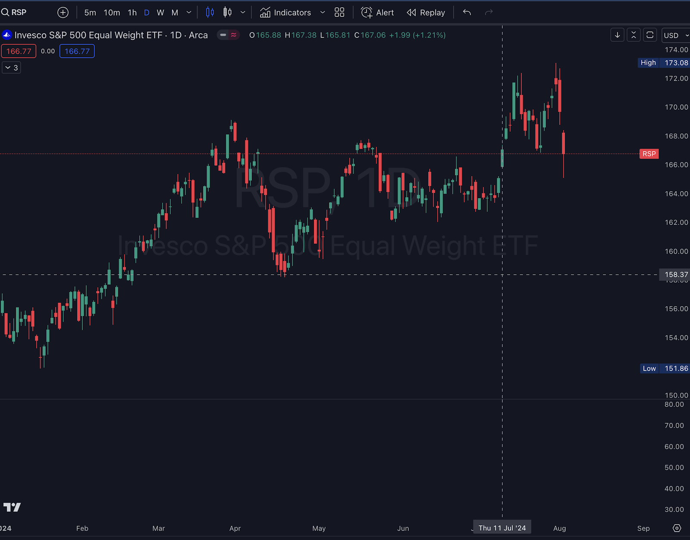This screenshot has height=540, width=690.
Task: Click the +1.99 (+1.21%) change value
Action: 417,35
